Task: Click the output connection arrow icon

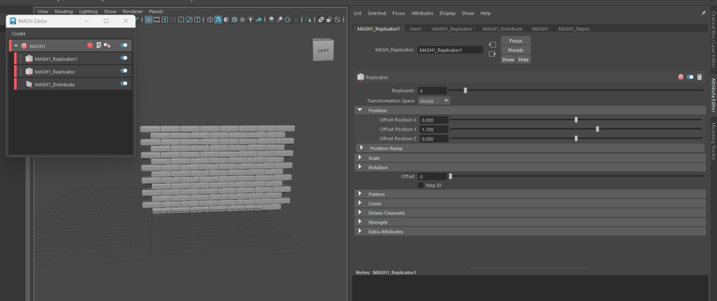Action: (x=492, y=54)
